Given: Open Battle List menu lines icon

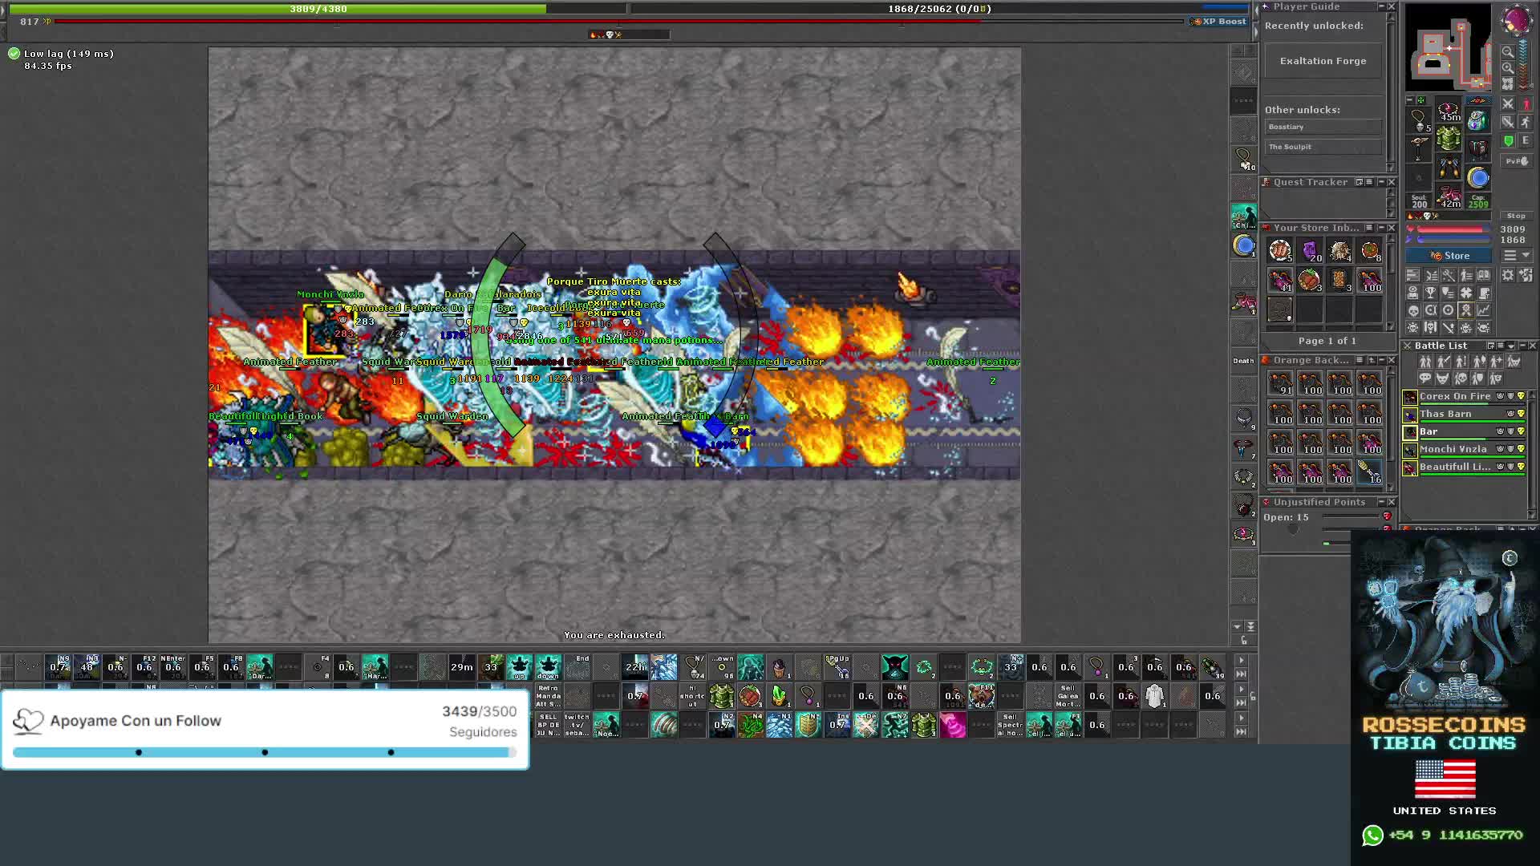Looking at the screenshot, I should pyautogui.click(x=1501, y=346).
